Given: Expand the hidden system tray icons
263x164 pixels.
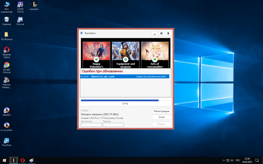Looking at the screenshot, I should 224,160.
